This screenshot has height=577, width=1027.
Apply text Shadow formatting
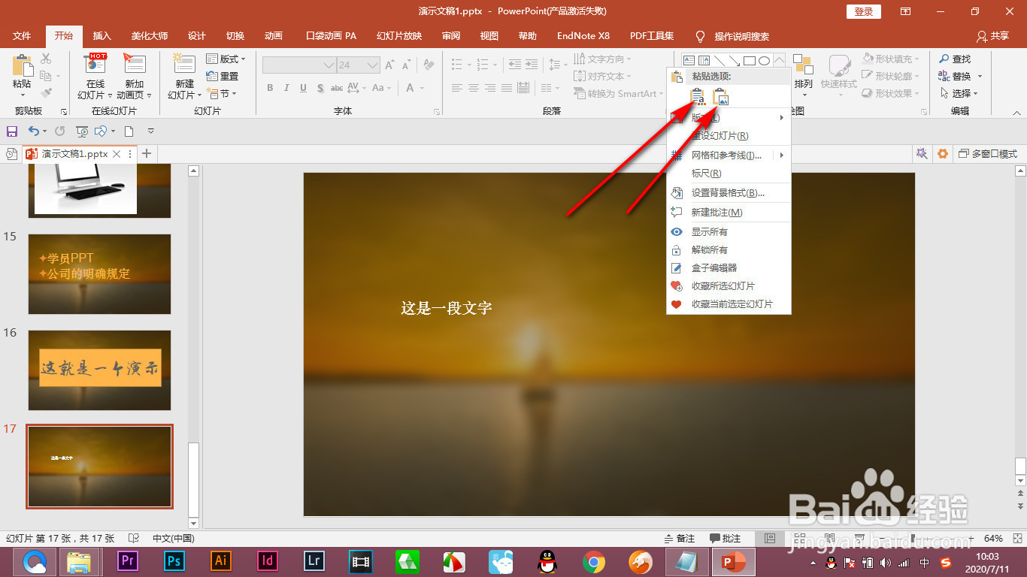pos(320,88)
